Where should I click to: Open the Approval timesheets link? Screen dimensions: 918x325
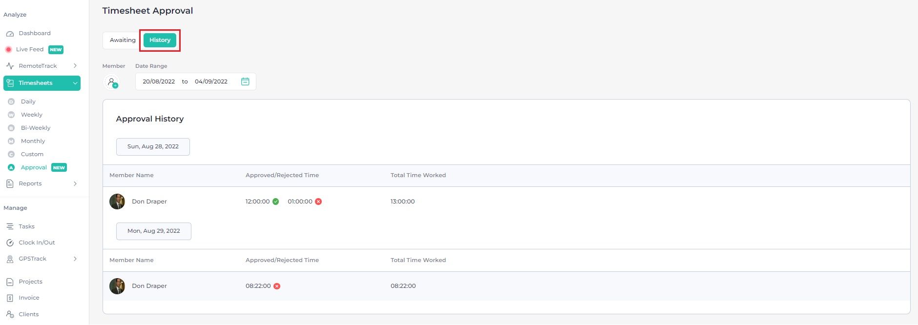click(x=34, y=167)
